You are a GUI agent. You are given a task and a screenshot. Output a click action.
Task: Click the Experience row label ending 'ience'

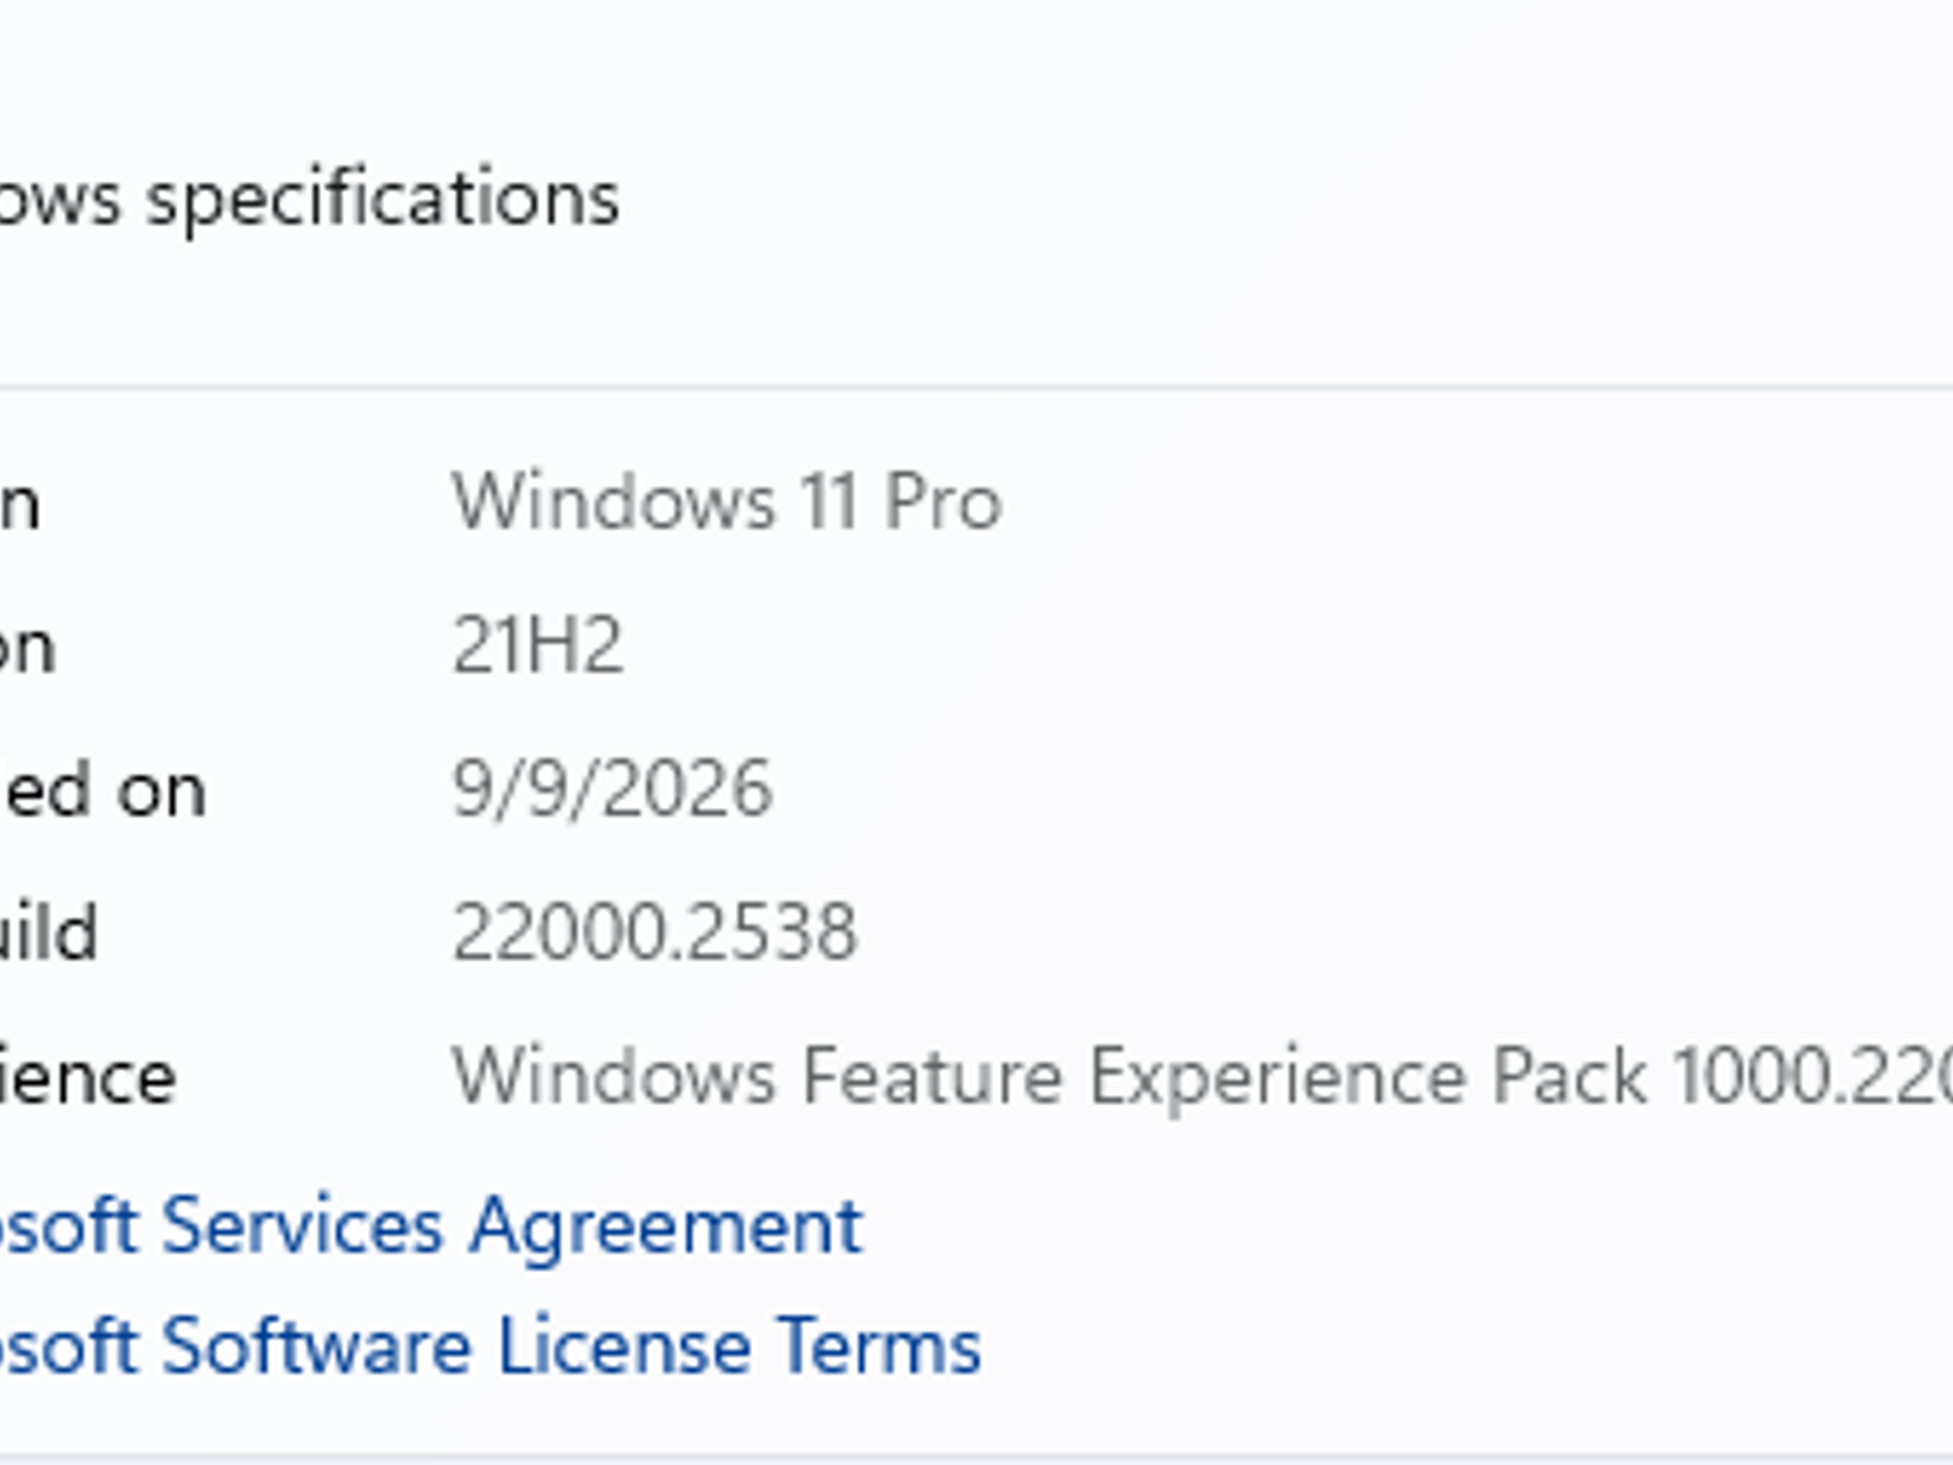click(x=88, y=1078)
